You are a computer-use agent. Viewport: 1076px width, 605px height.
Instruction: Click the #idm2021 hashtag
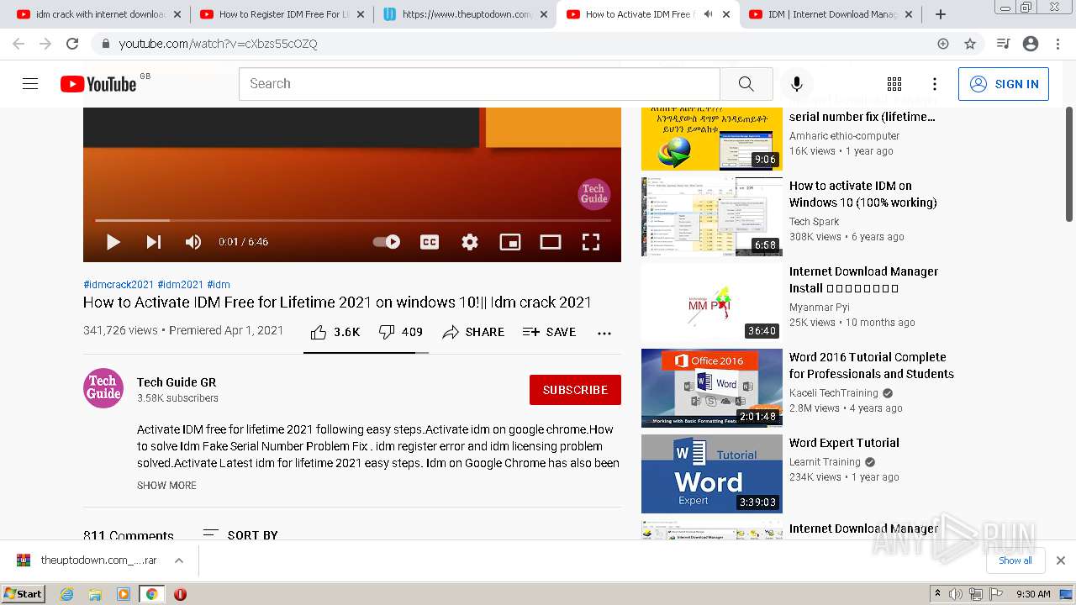(x=181, y=285)
